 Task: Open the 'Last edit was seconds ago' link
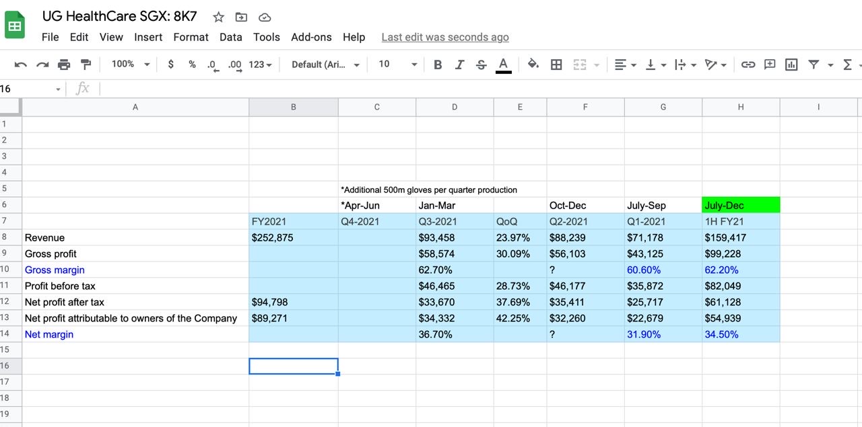(x=444, y=37)
